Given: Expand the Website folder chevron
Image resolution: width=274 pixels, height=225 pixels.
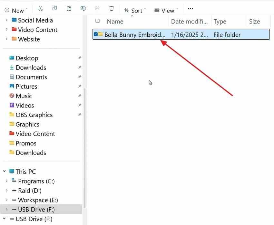Looking at the screenshot, I should coord(6,39).
